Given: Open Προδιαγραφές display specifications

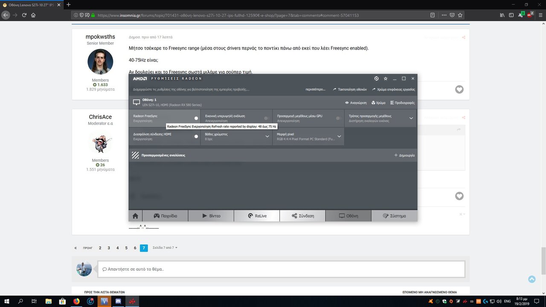Looking at the screenshot, I should click(402, 103).
